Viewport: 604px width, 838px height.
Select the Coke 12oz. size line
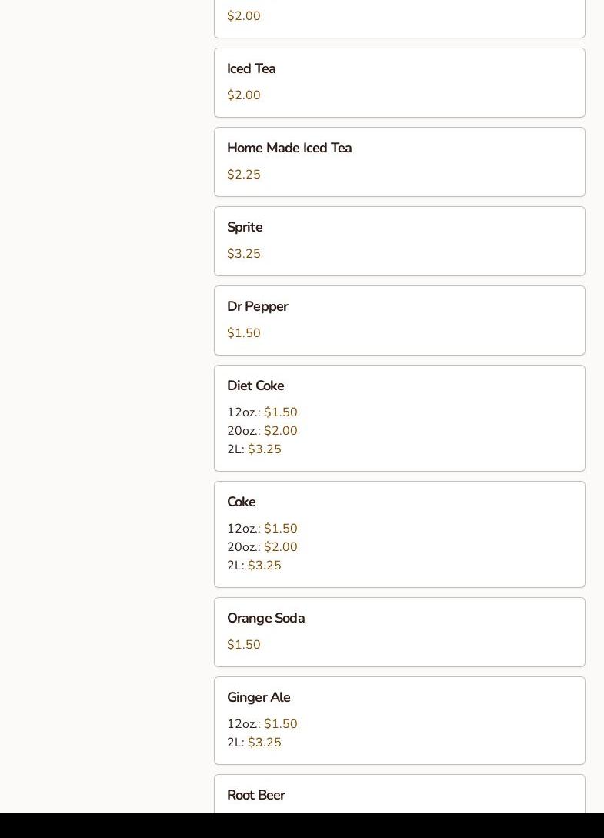[x=262, y=528]
